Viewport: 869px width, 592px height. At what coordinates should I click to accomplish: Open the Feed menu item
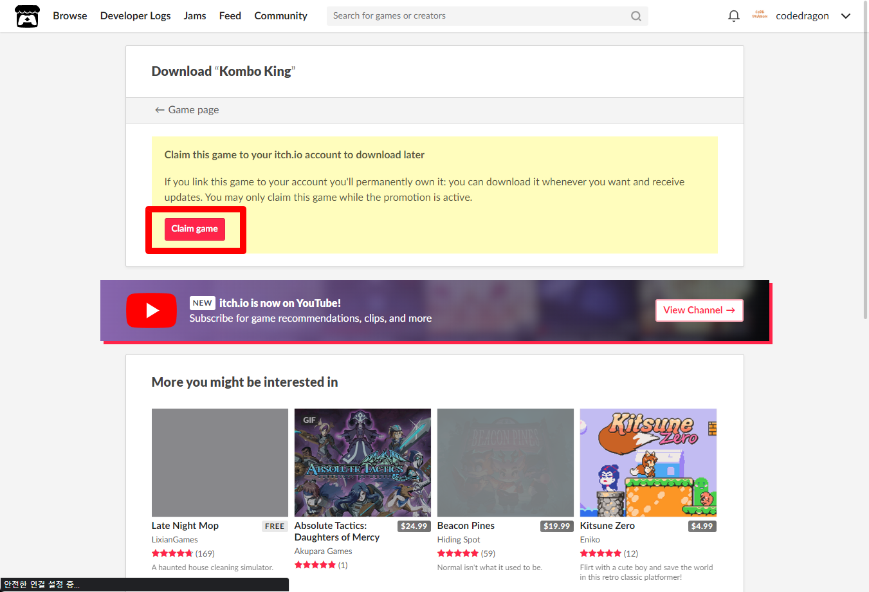click(x=230, y=16)
